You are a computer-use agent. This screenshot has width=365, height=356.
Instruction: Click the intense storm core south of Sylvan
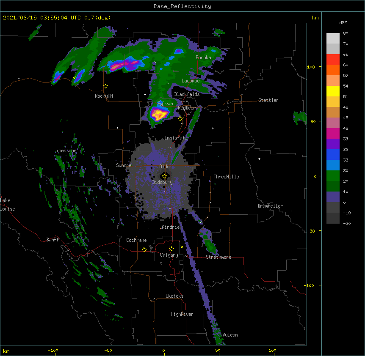pyautogui.click(x=159, y=115)
